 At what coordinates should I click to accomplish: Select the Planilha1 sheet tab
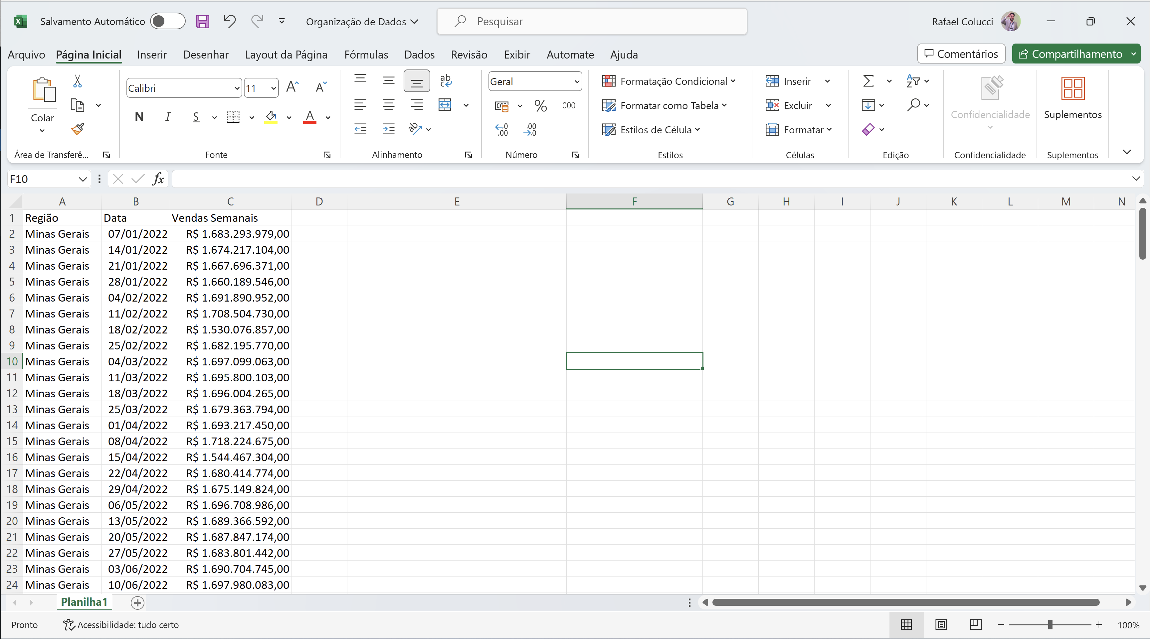(84, 602)
